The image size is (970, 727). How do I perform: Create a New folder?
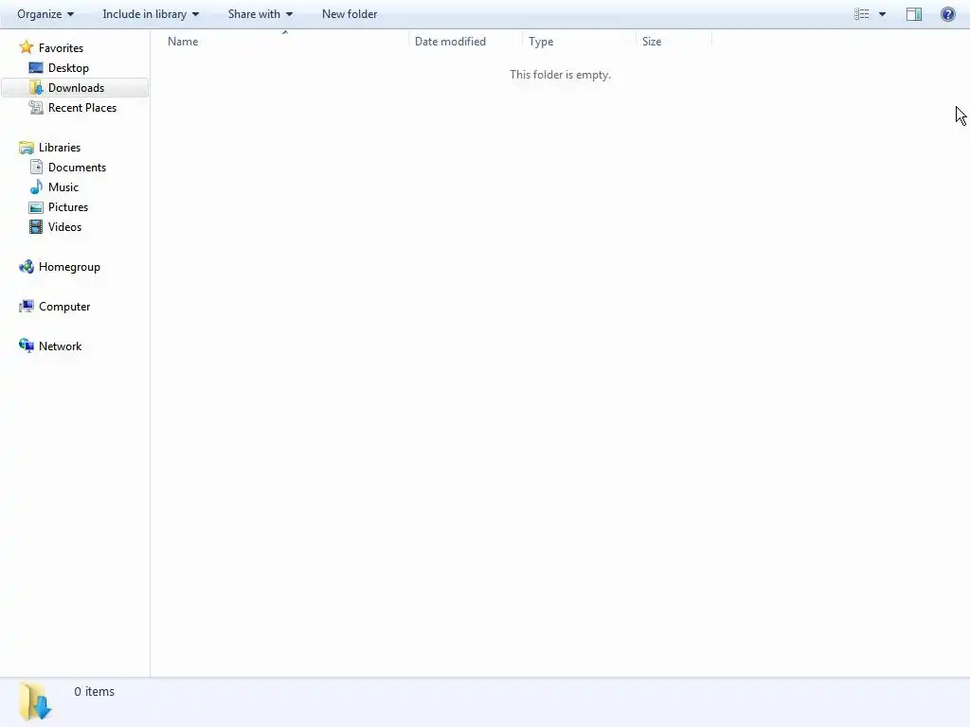click(350, 13)
